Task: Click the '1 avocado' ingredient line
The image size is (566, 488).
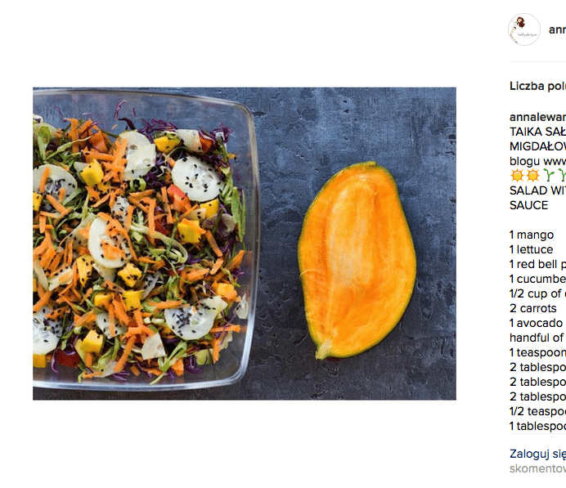Action: (536, 323)
